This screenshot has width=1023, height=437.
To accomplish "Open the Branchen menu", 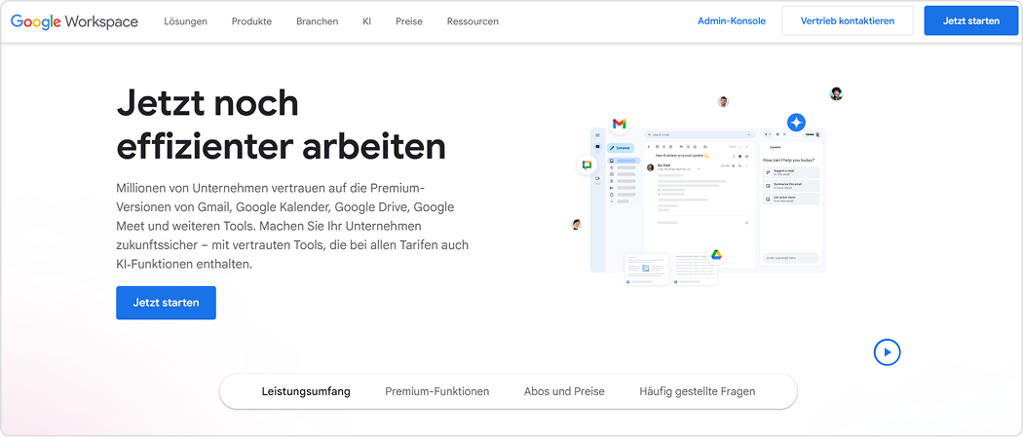I will pos(317,21).
